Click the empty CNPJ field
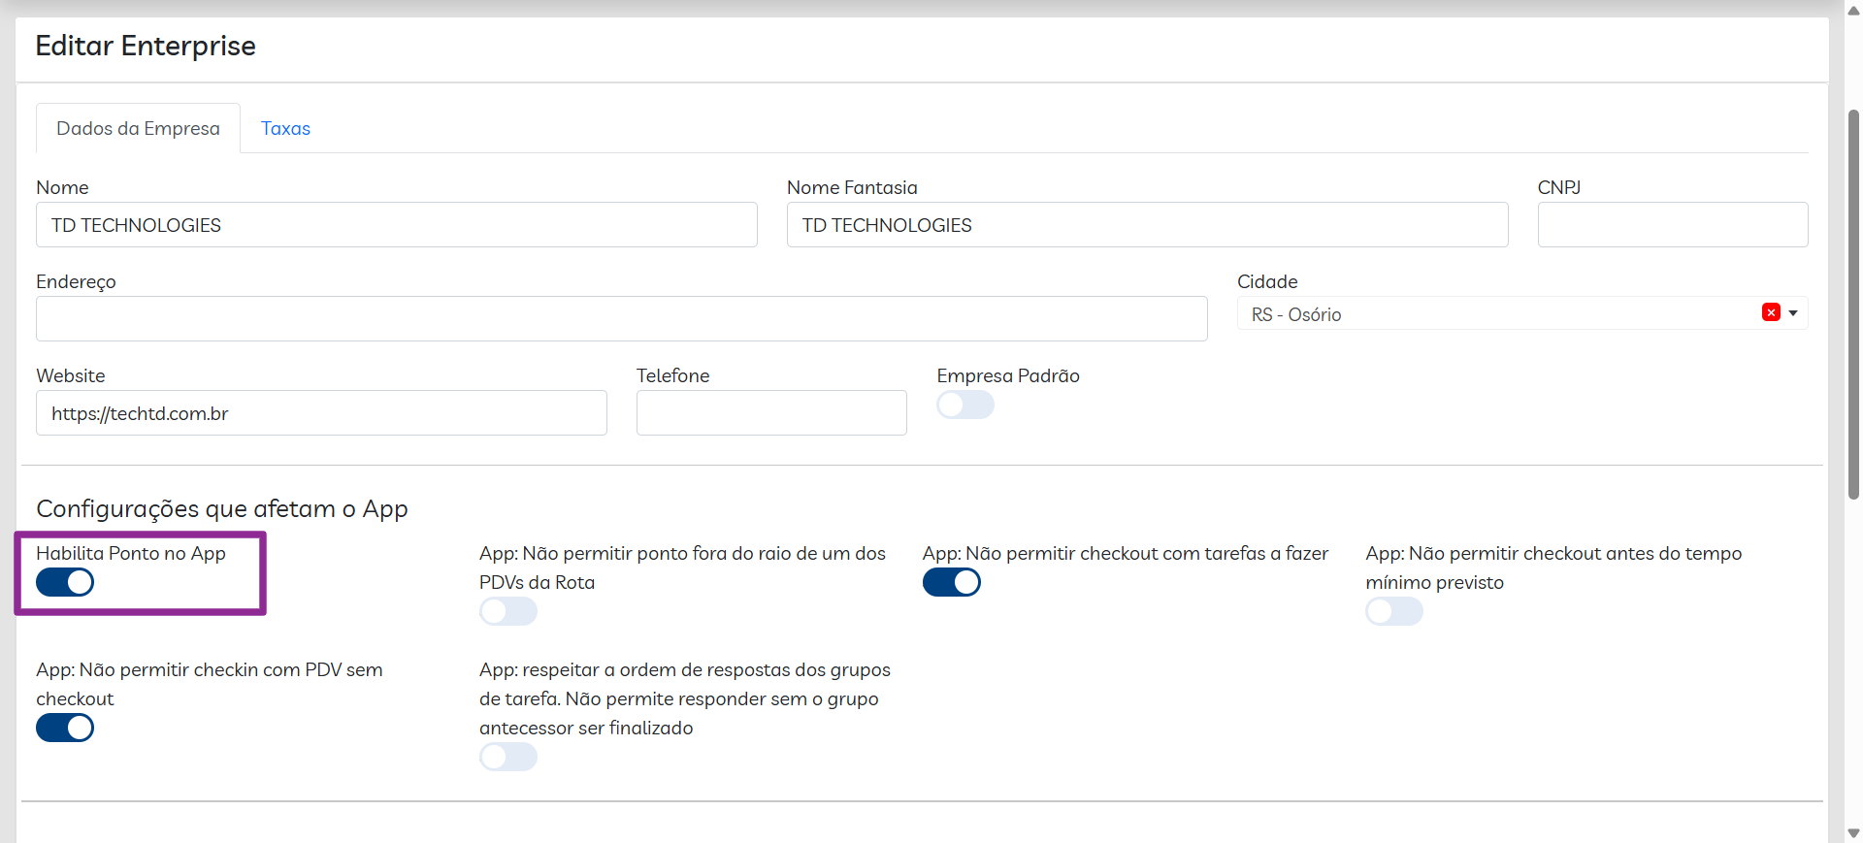1863x843 pixels. (x=1672, y=225)
